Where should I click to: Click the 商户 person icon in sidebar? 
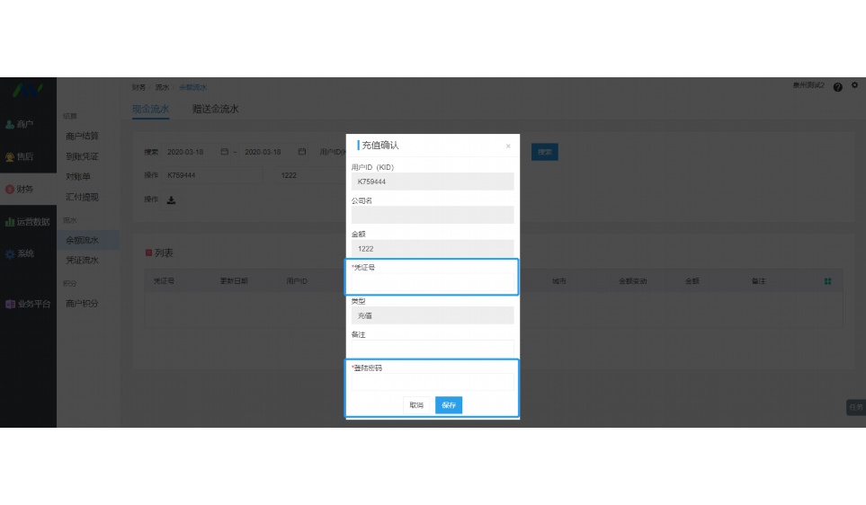pyautogui.click(x=10, y=124)
